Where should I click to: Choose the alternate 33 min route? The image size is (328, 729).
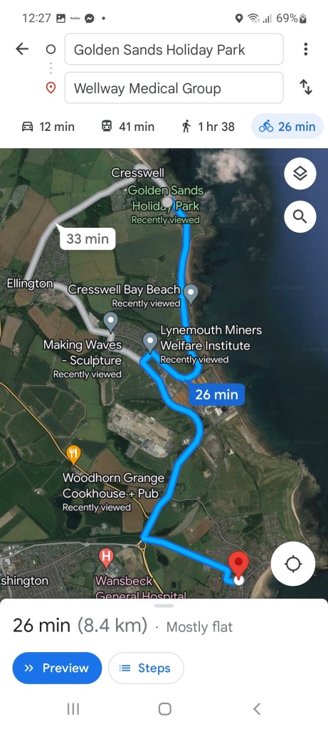(x=88, y=238)
